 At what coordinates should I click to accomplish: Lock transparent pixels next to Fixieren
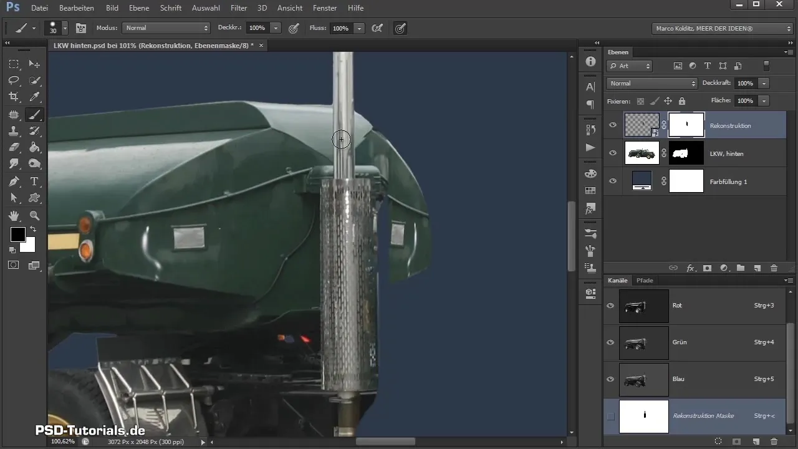tap(640, 100)
